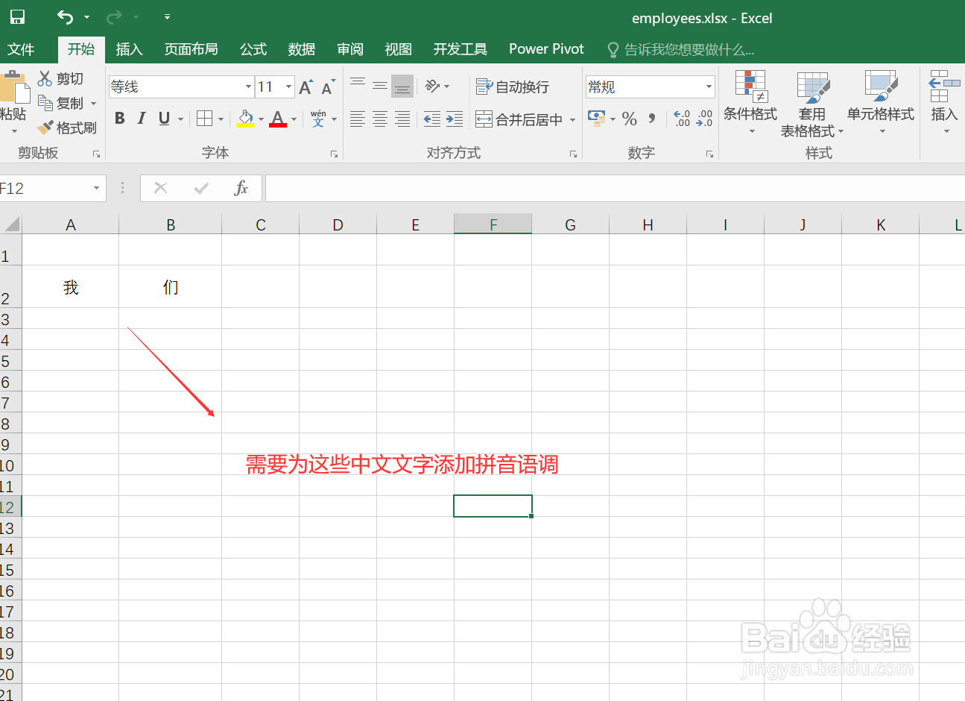This screenshot has height=701, width=965.
Task: Toggle bold formatting
Action: 118,118
